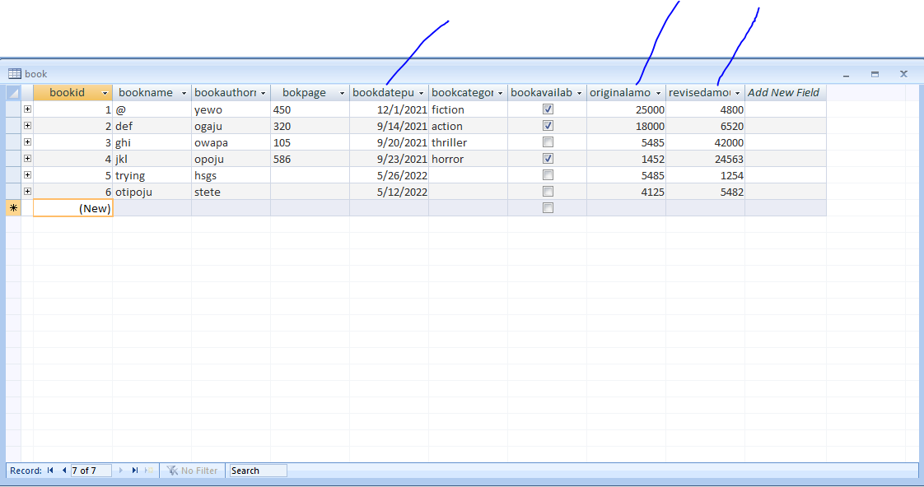Viewport: 924px width, 487px height.
Task: Click the originalamo cell 18000
Action: point(627,126)
